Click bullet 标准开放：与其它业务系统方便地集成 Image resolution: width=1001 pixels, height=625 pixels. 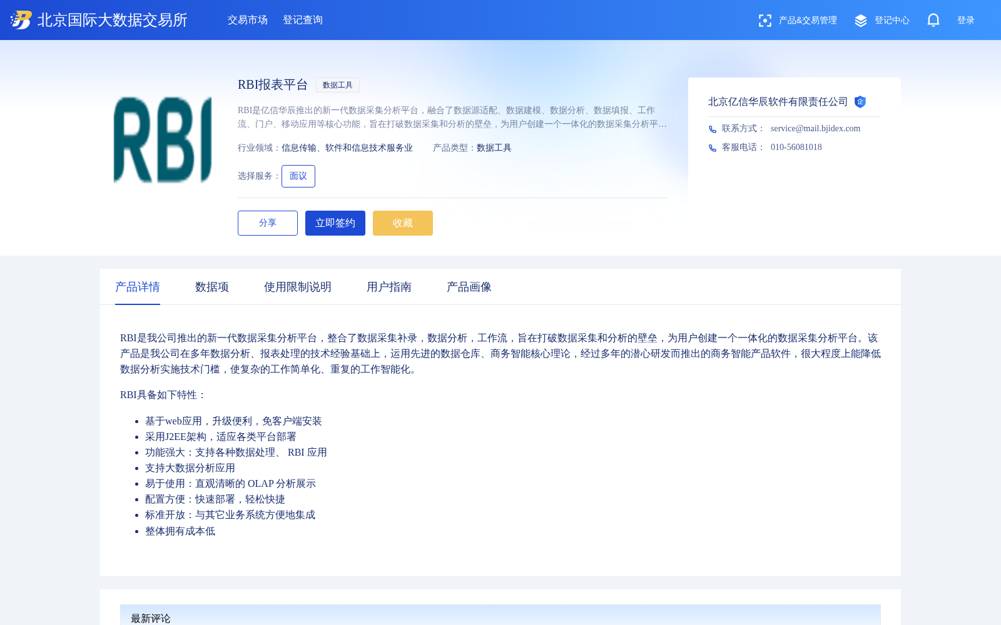point(230,515)
